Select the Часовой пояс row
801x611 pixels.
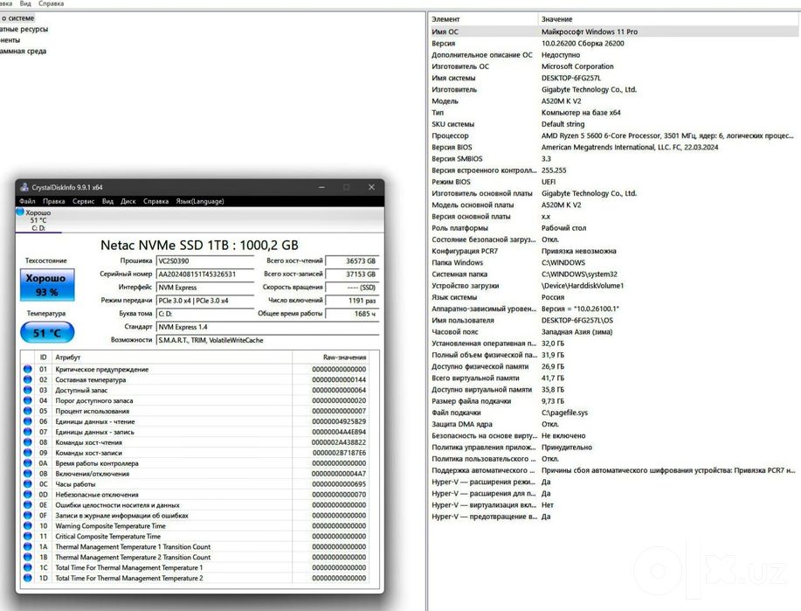tap(613, 332)
